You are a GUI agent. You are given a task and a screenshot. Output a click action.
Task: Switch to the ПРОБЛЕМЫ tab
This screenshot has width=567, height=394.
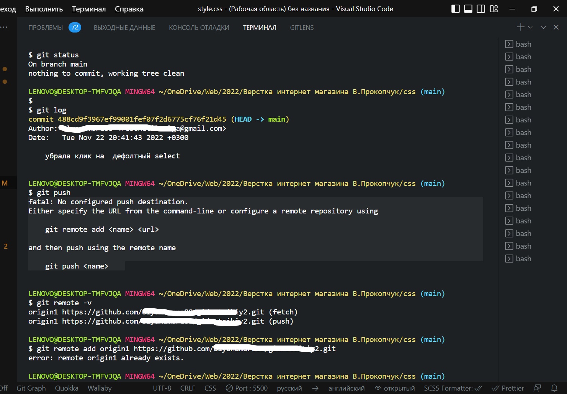pos(46,28)
